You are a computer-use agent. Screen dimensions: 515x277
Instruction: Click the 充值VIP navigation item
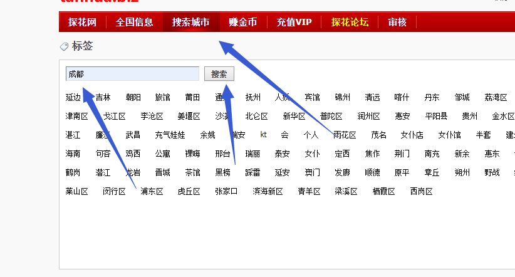click(x=294, y=23)
